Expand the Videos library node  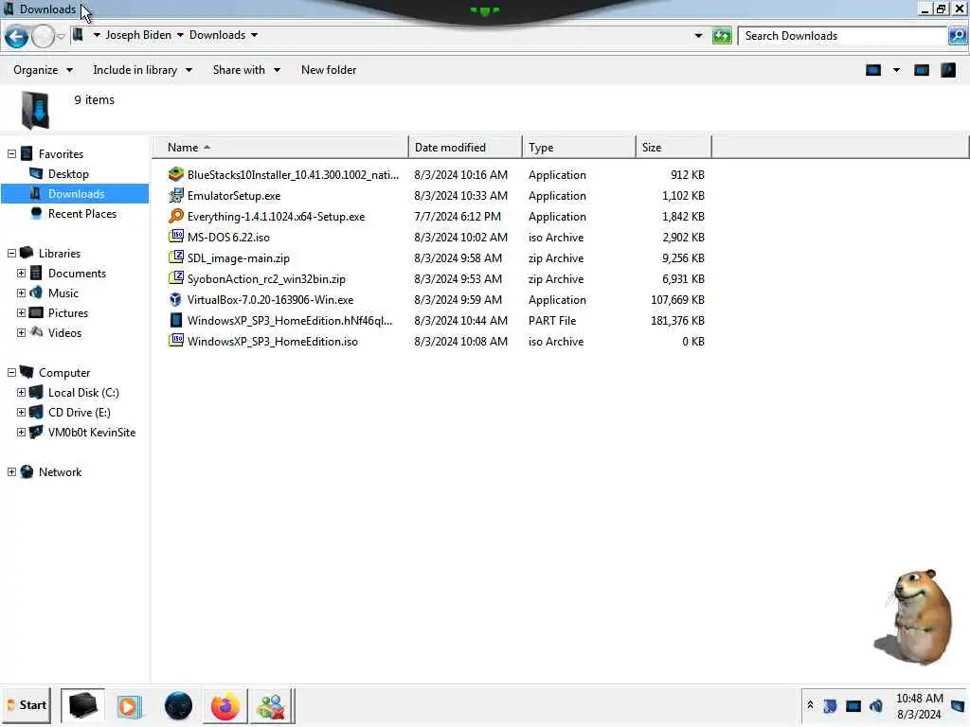click(x=21, y=332)
